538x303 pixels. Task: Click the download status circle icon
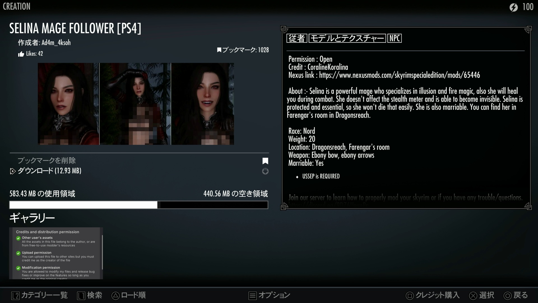[265, 171]
